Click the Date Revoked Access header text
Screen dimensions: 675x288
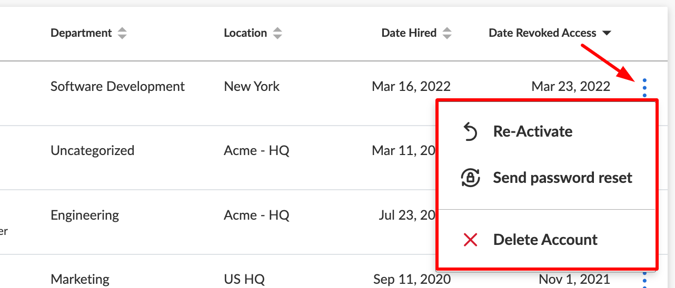542,33
